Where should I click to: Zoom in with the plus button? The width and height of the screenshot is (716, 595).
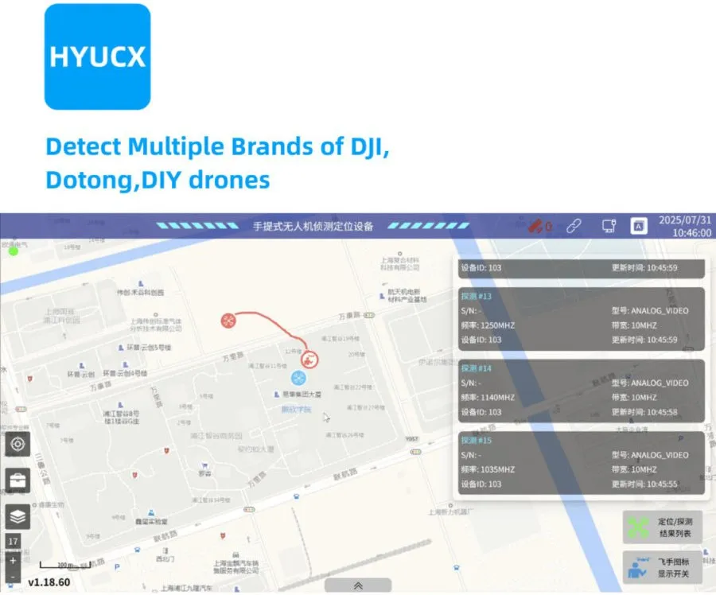coord(13,560)
